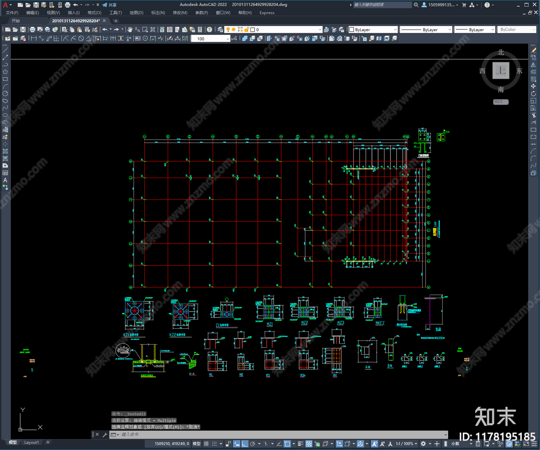Open the command line customize wrench icon
This screenshot has width=540, height=450.
105,434
